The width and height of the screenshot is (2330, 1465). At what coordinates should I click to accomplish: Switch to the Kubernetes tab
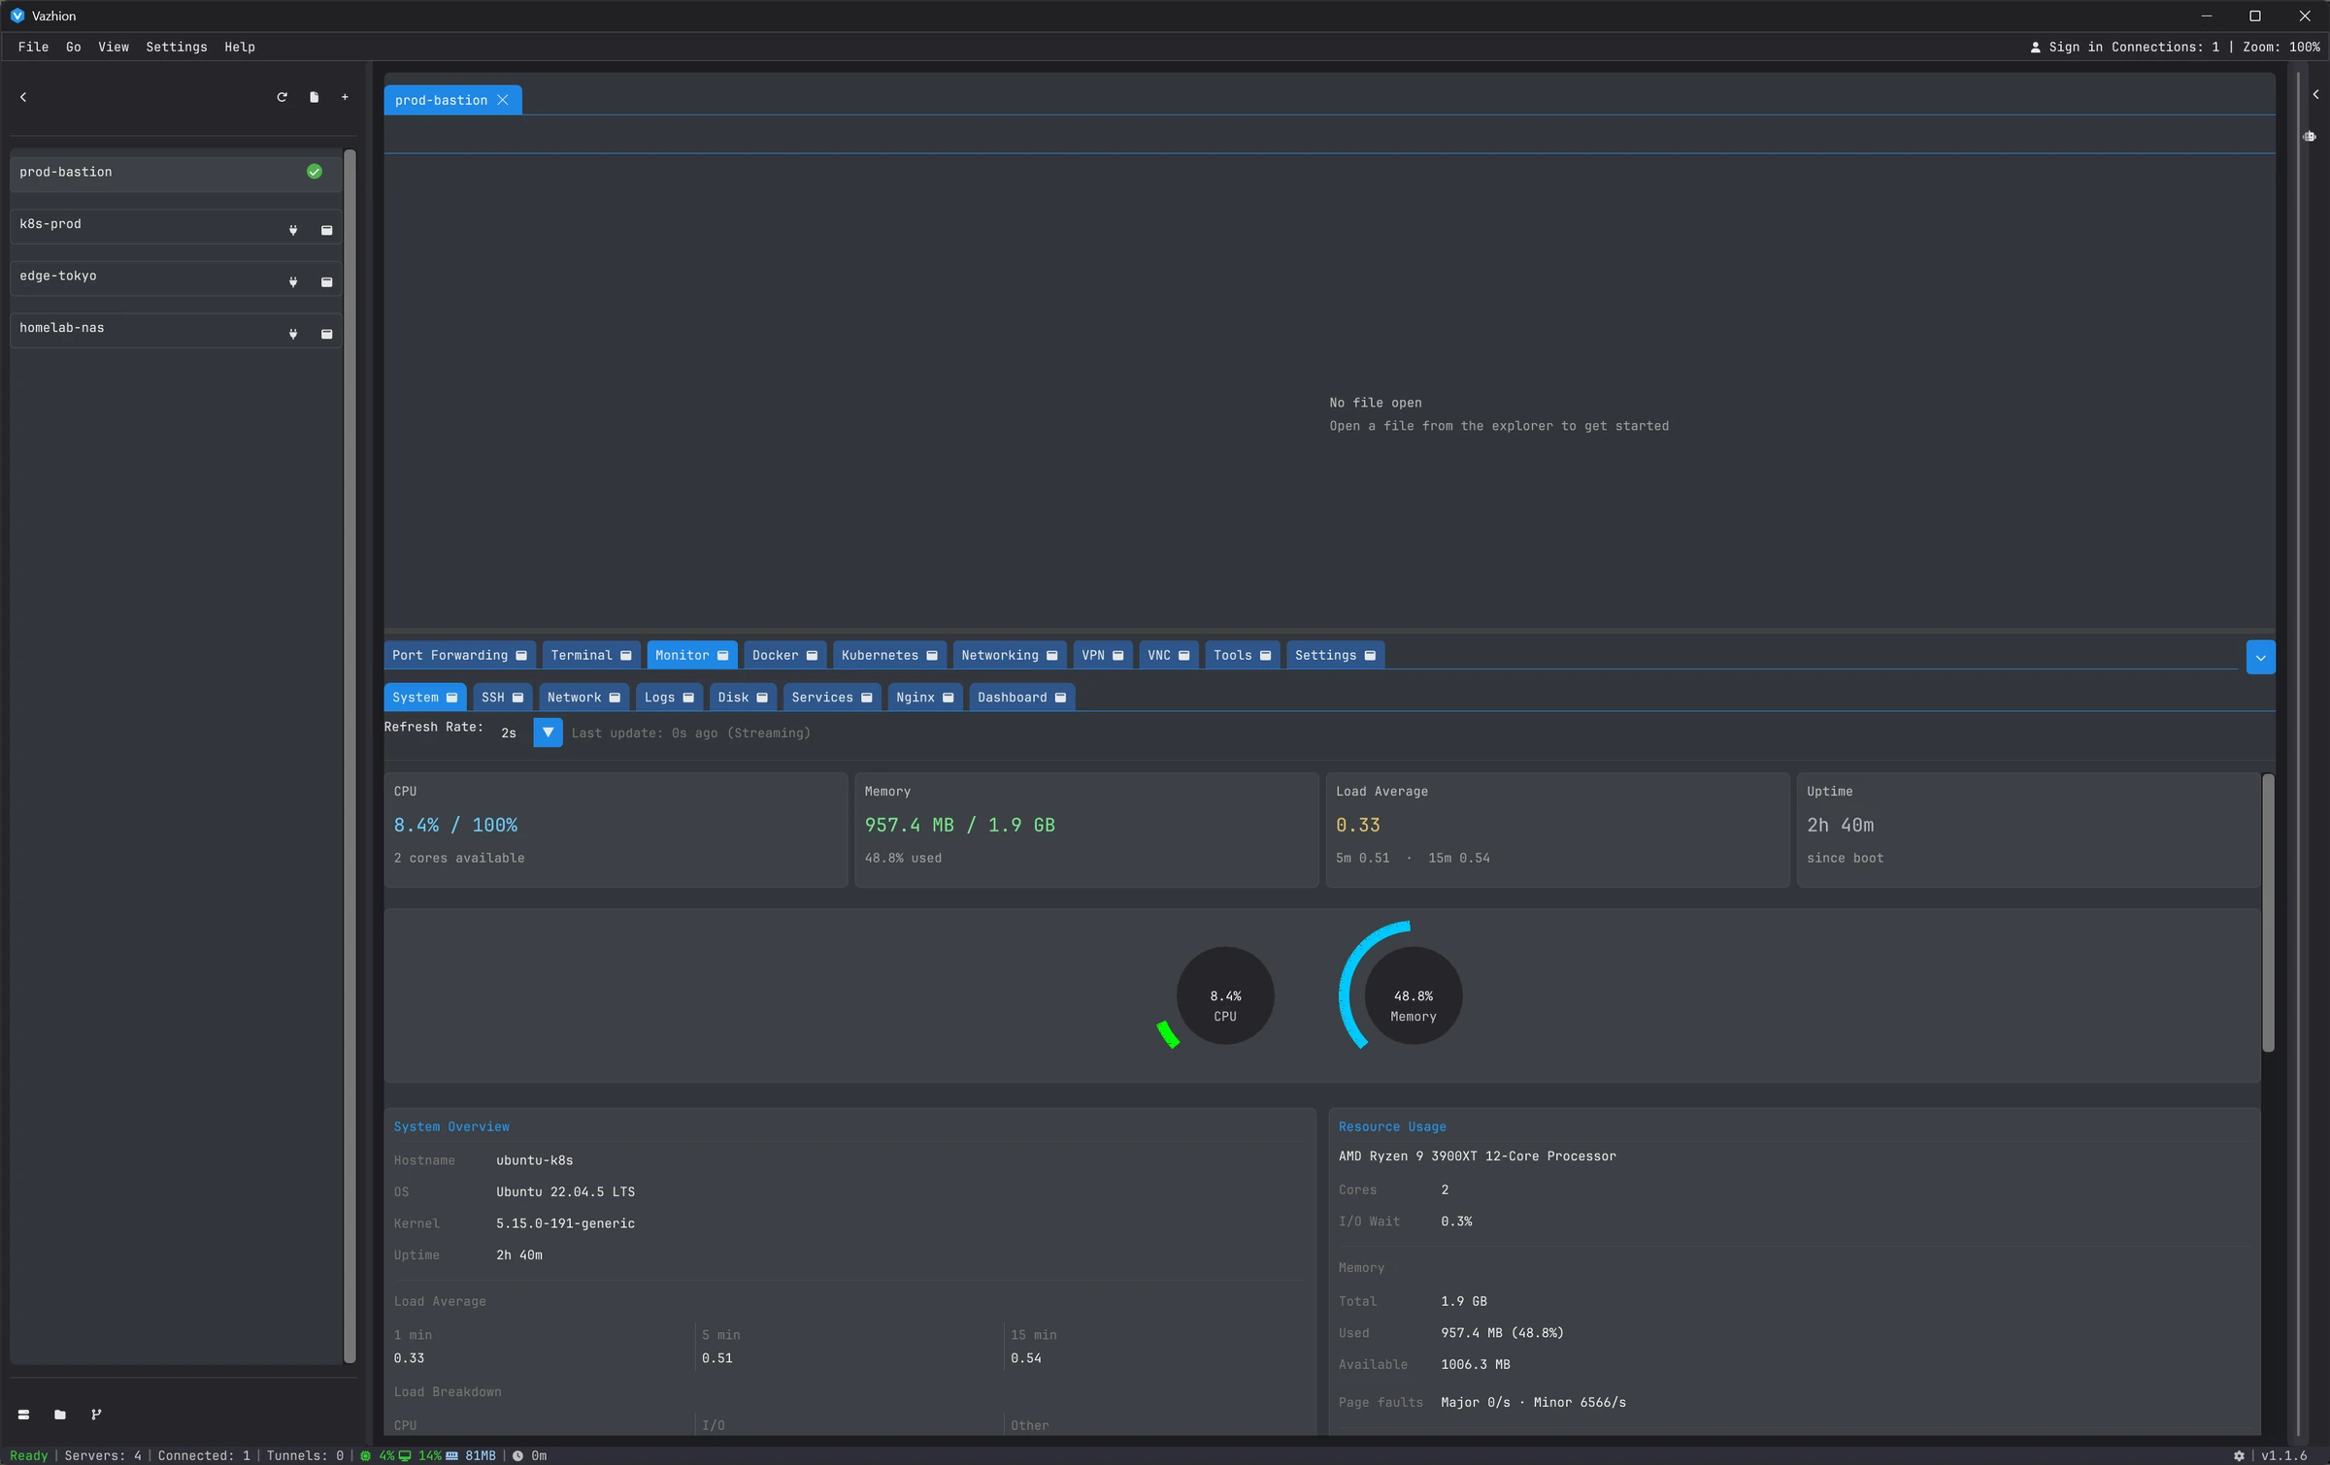coord(888,656)
